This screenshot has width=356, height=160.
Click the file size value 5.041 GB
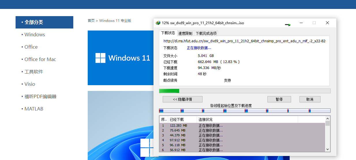point(206,56)
